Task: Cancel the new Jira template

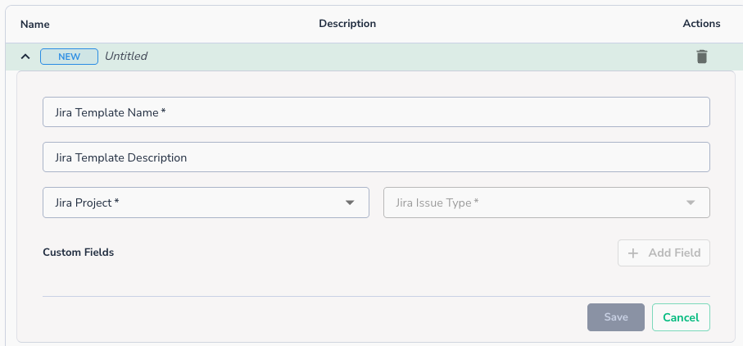Action: 681,317
